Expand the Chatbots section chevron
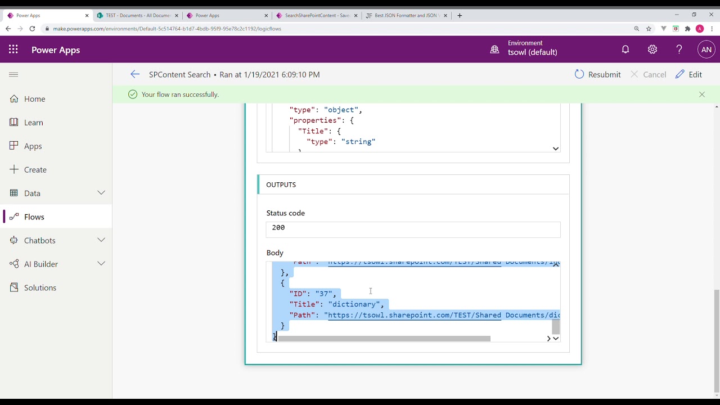Image resolution: width=720 pixels, height=405 pixels. click(101, 240)
